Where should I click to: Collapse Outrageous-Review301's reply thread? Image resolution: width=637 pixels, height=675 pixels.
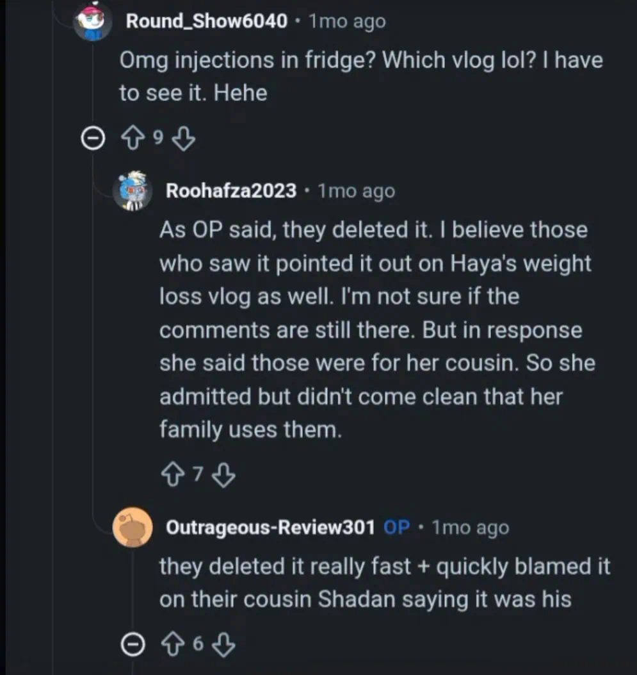tap(133, 646)
